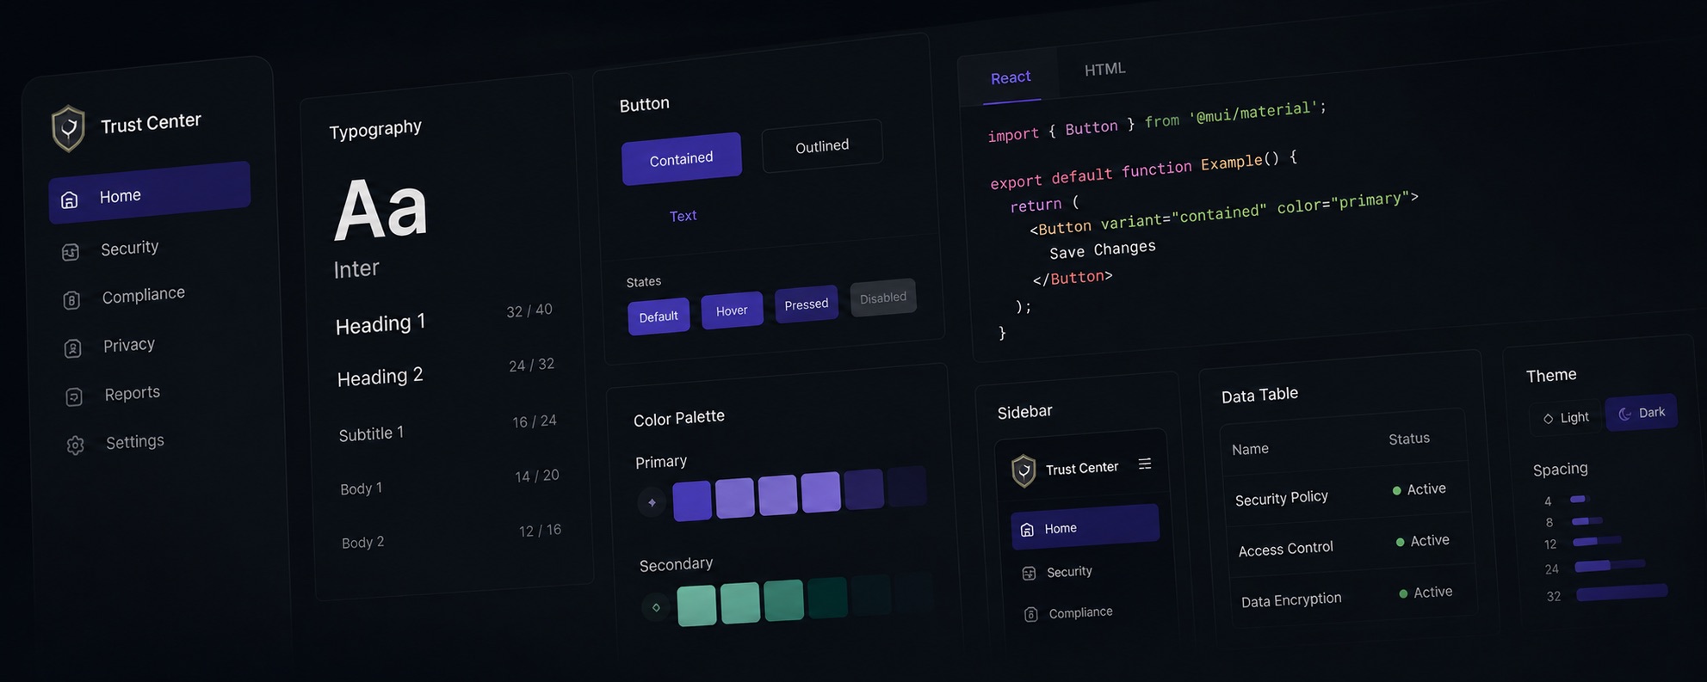Click the Hover state button
The image size is (1707, 682).
coord(732,310)
